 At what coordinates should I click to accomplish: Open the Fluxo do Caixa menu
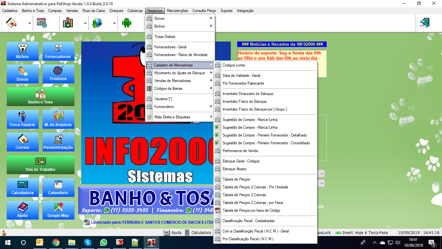(x=94, y=11)
